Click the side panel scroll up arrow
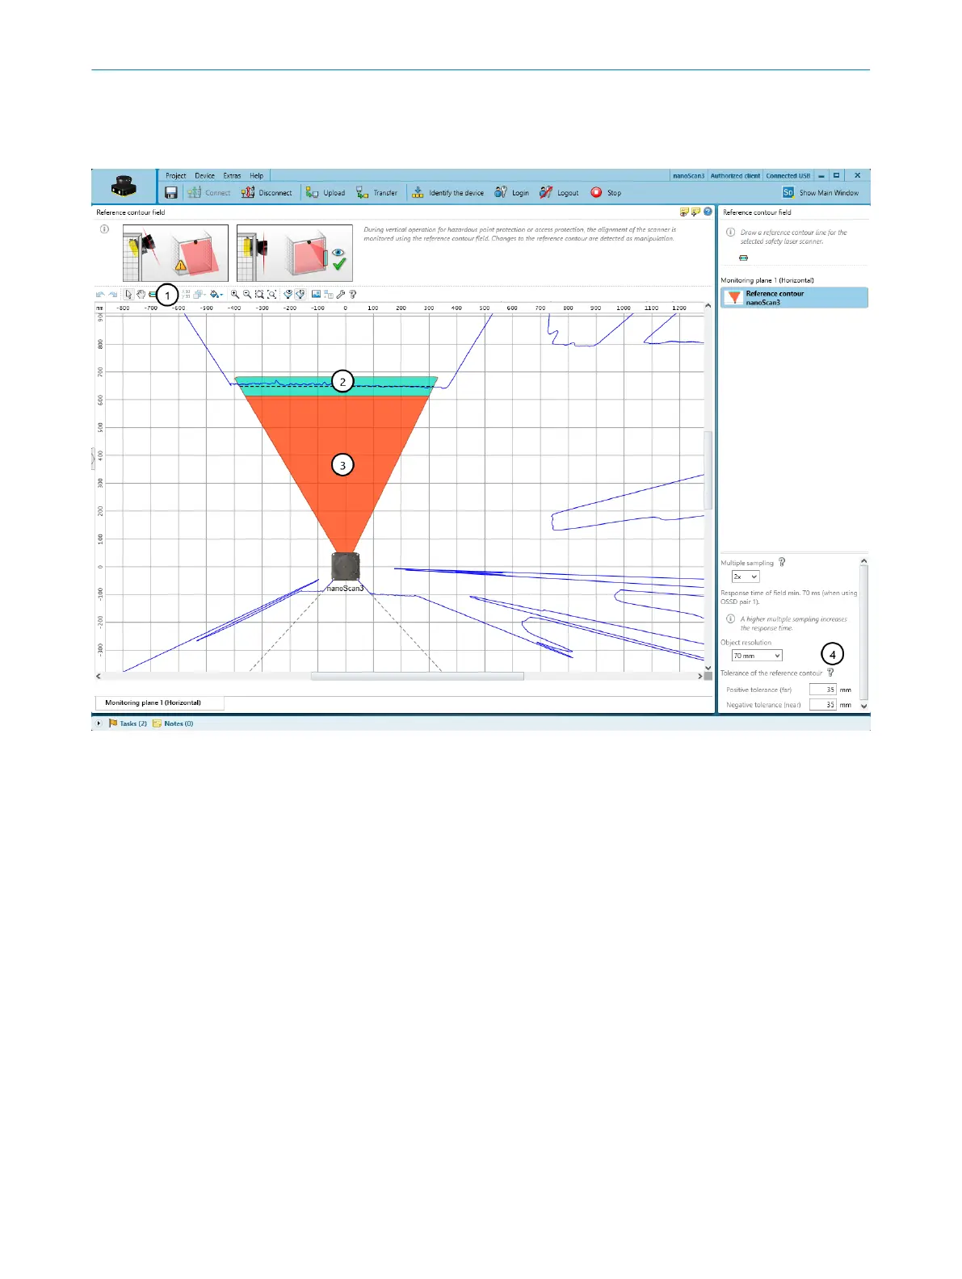 point(863,560)
